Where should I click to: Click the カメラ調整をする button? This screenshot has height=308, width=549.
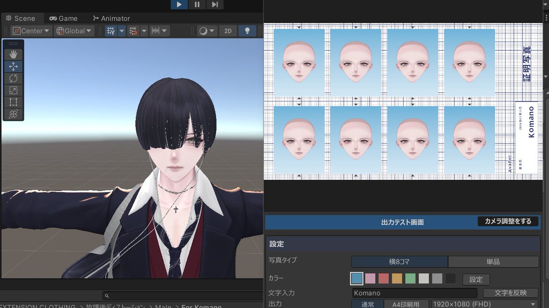pos(508,221)
